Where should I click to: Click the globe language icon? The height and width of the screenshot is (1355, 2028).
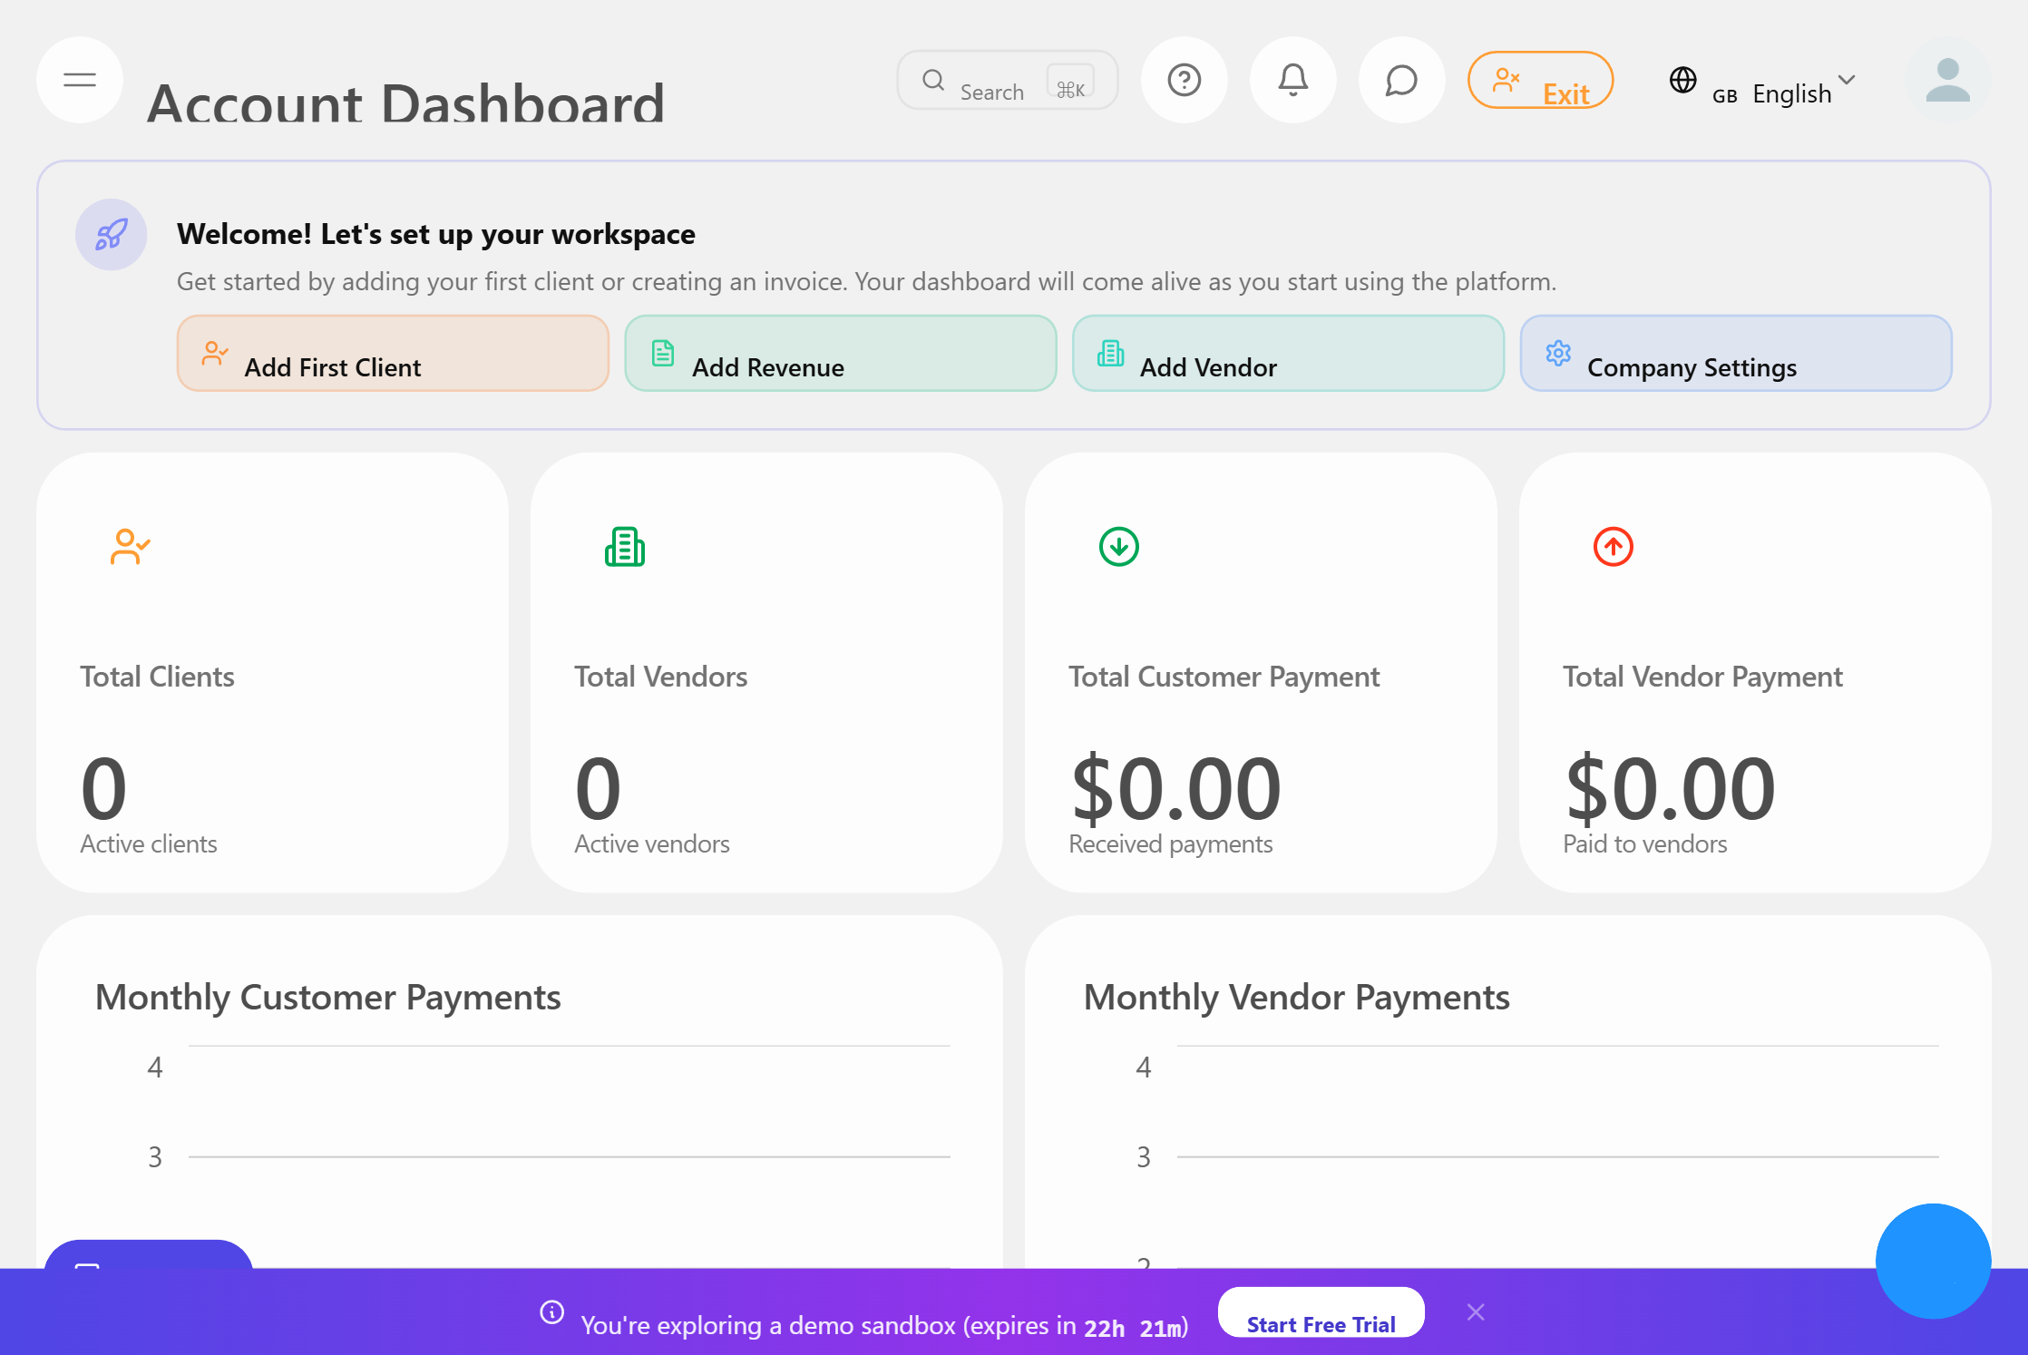(1683, 80)
